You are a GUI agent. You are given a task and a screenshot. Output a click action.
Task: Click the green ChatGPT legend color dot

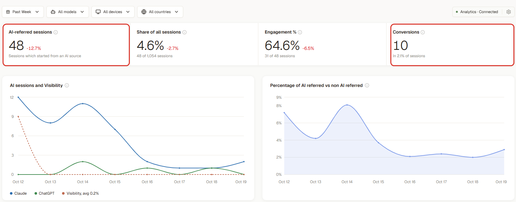(36, 193)
